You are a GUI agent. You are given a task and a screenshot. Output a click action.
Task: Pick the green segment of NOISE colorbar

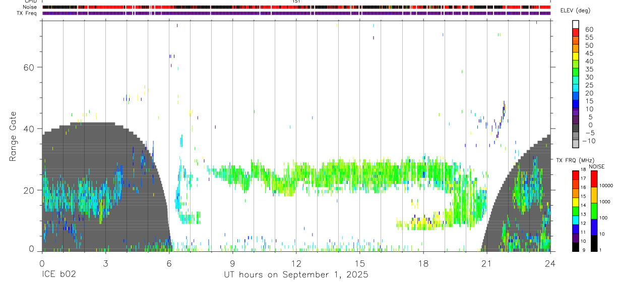[x=594, y=211]
